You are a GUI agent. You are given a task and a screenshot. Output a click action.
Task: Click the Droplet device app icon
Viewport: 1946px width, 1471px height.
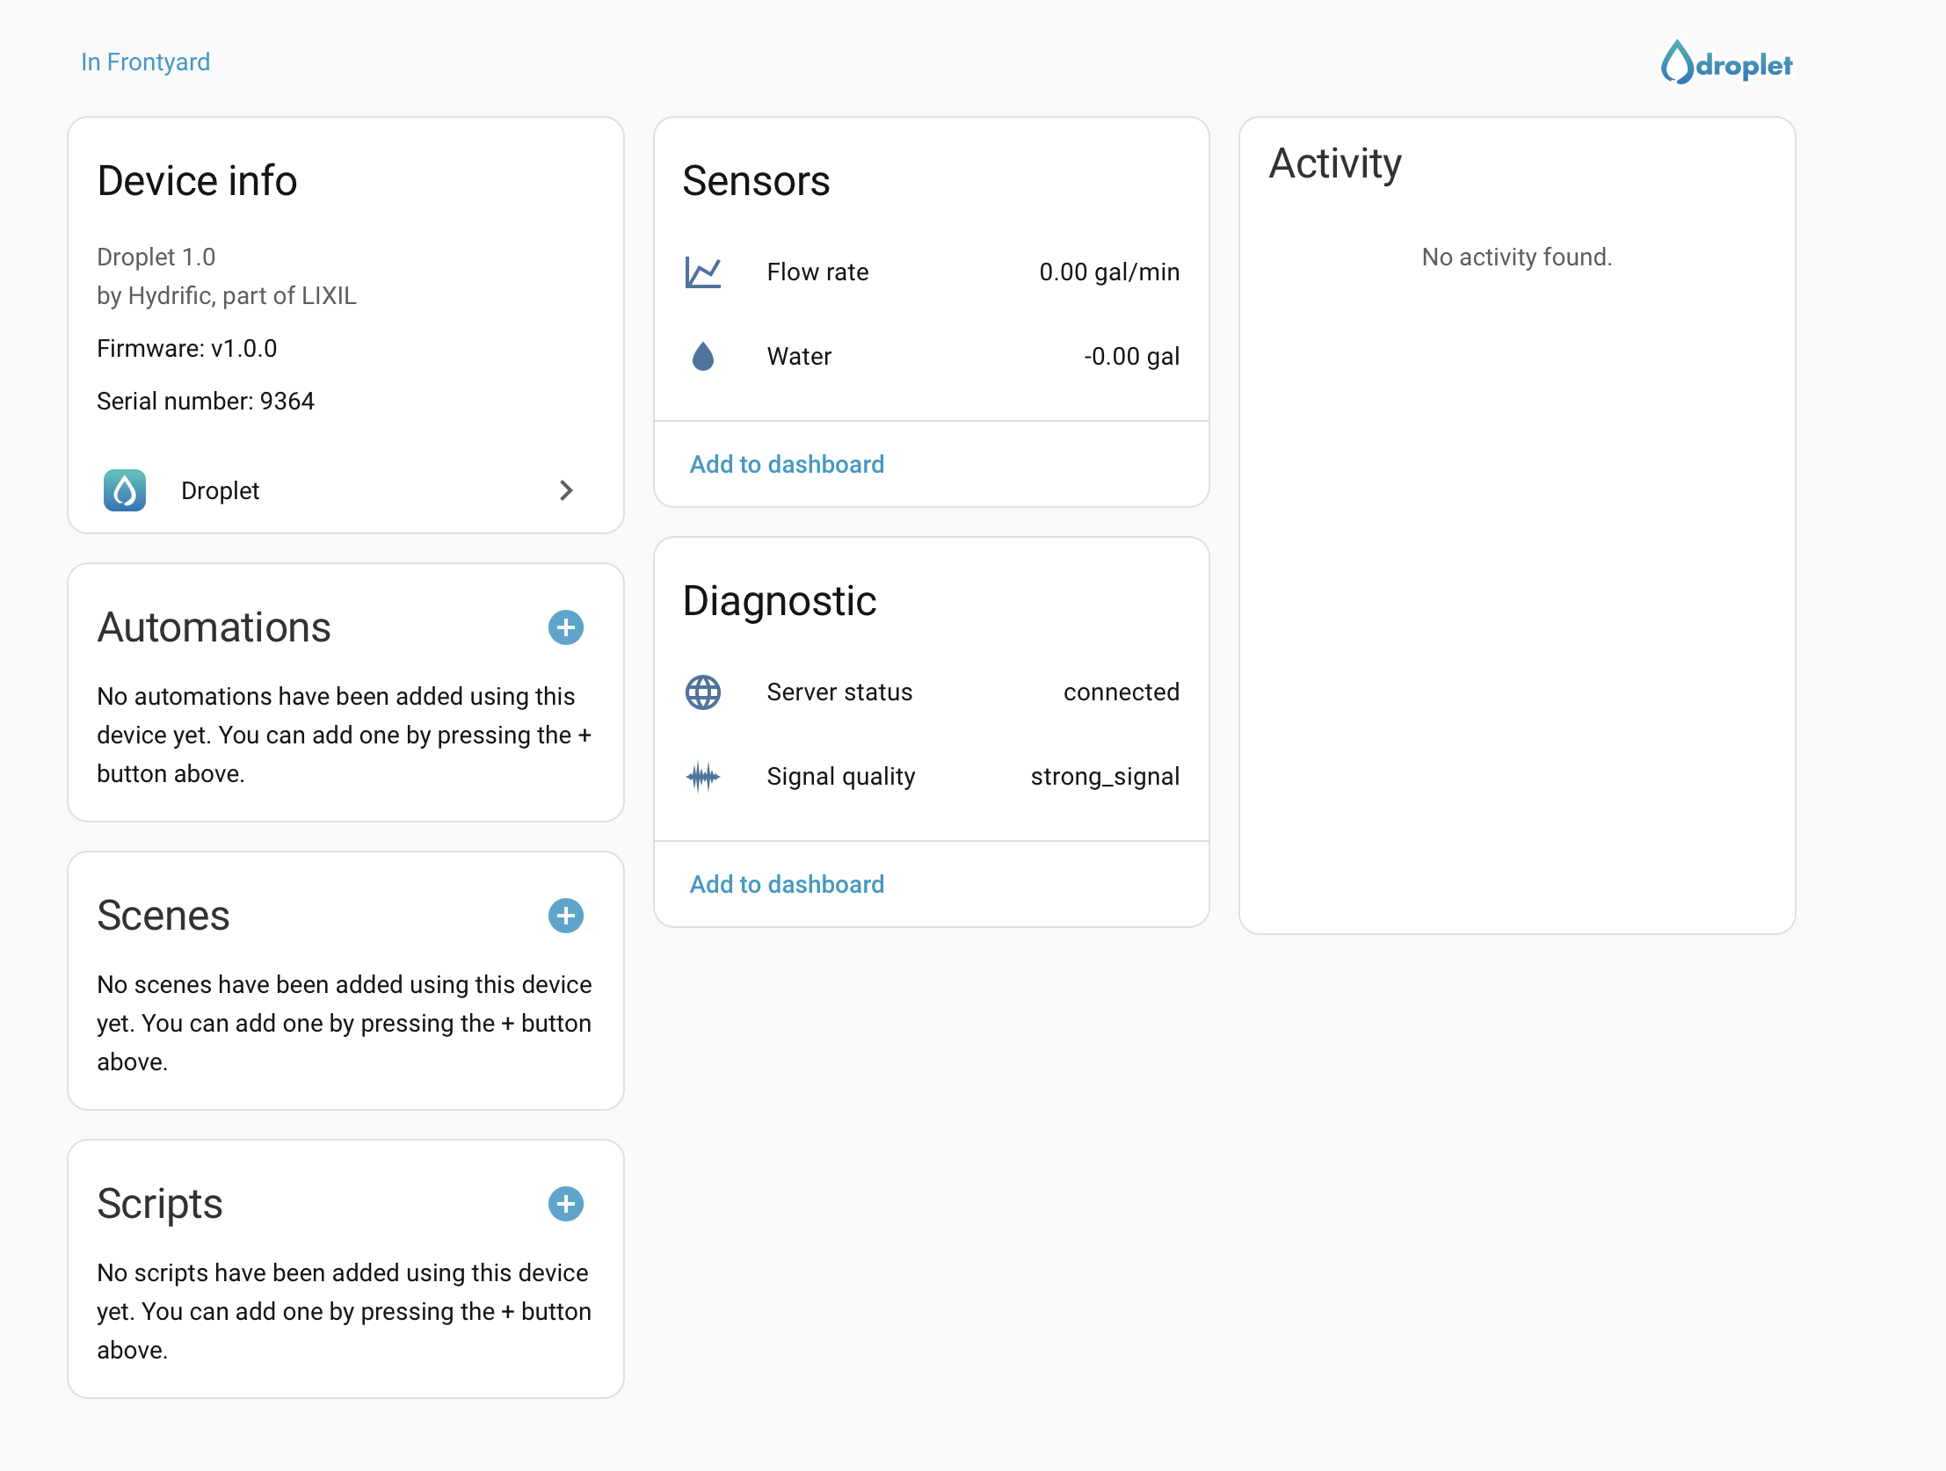(x=124, y=491)
